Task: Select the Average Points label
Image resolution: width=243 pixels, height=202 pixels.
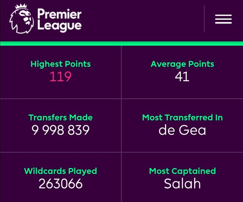Action: click(182, 64)
